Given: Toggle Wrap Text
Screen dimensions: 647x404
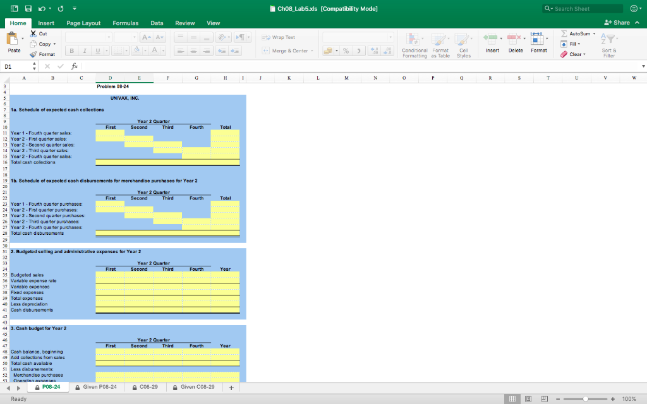Looking at the screenshot, I should tap(279, 37).
